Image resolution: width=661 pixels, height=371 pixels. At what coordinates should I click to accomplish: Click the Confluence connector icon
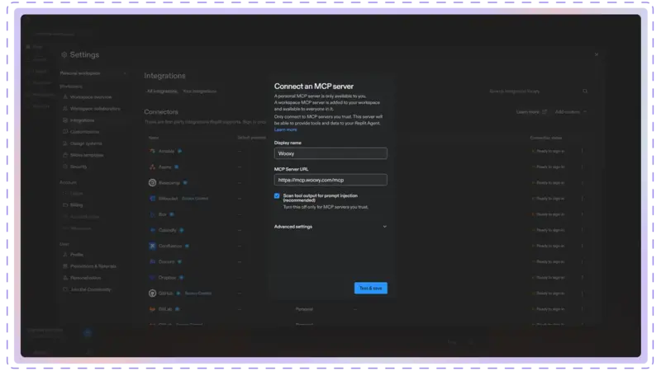152,246
